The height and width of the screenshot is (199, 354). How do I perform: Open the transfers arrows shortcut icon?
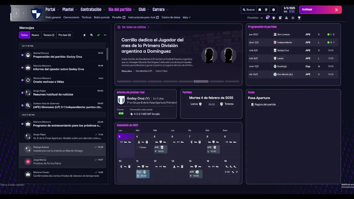(x=293, y=18)
